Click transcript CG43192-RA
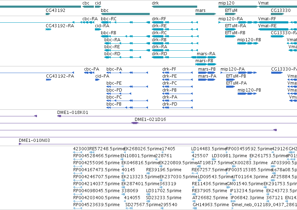297x210 pixels. (x=49, y=29)
